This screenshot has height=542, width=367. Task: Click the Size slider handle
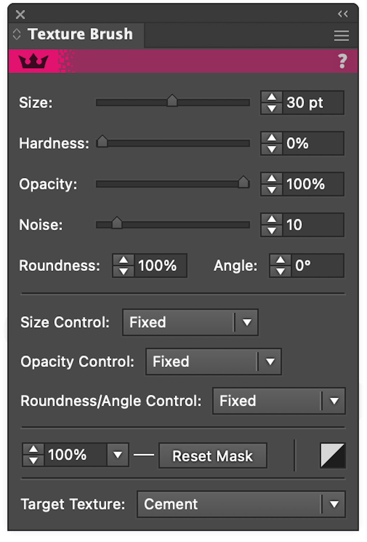[x=172, y=101]
